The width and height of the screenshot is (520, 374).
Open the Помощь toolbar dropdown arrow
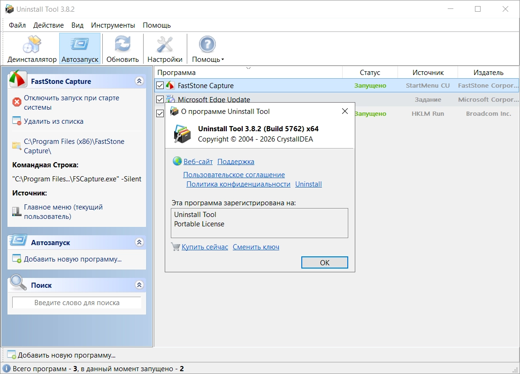222,60
